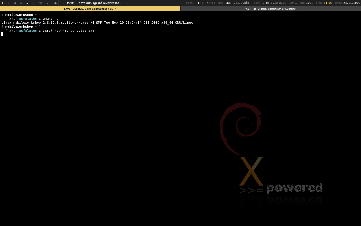Click the load value 0.14
Viewport: 361px width, 226px height.
pyautogui.click(x=282, y=3)
